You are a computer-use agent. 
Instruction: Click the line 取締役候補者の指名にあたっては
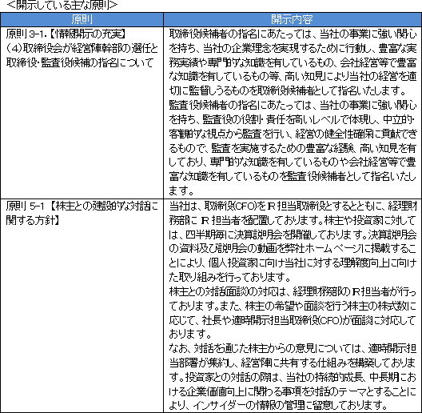point(293,34)
